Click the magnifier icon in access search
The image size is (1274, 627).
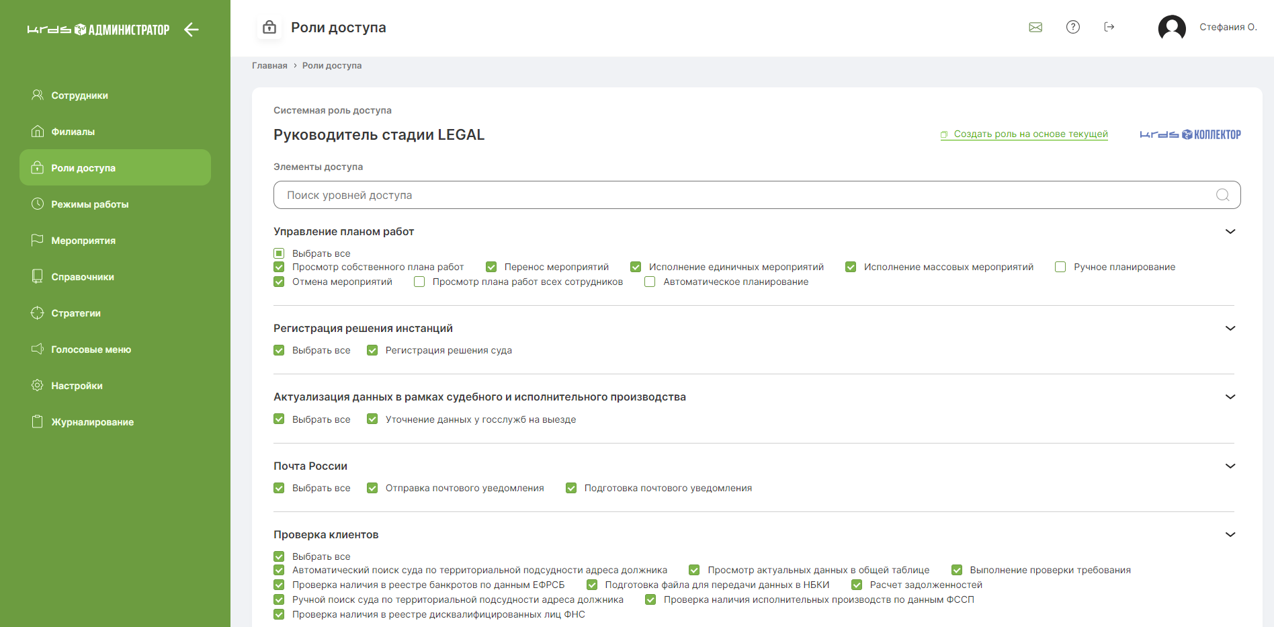coord(1222,195)
